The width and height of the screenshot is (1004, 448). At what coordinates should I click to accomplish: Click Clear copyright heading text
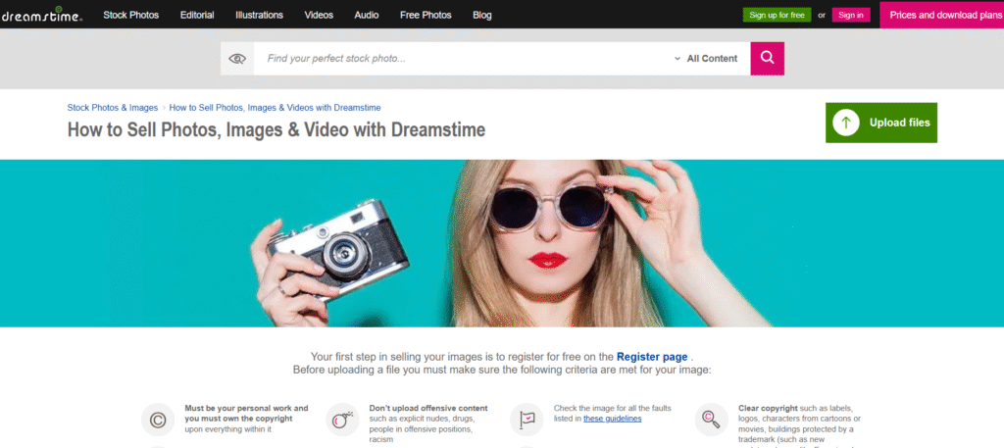[768, 408]
